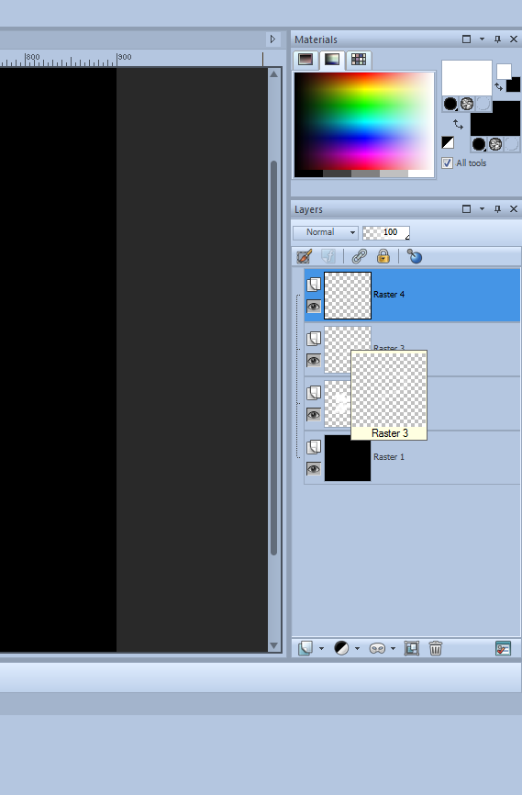This screenshot has width=522, height=795.
Task: Expand the New Adjustment Layer dropdown arrow
Action: (357, 648)
